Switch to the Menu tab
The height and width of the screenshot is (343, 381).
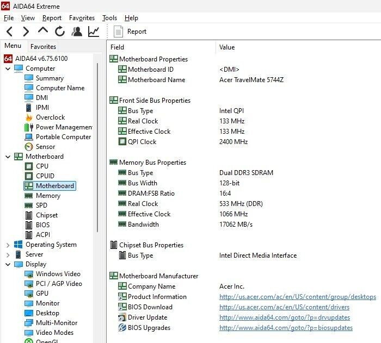(x=13, y=46)
